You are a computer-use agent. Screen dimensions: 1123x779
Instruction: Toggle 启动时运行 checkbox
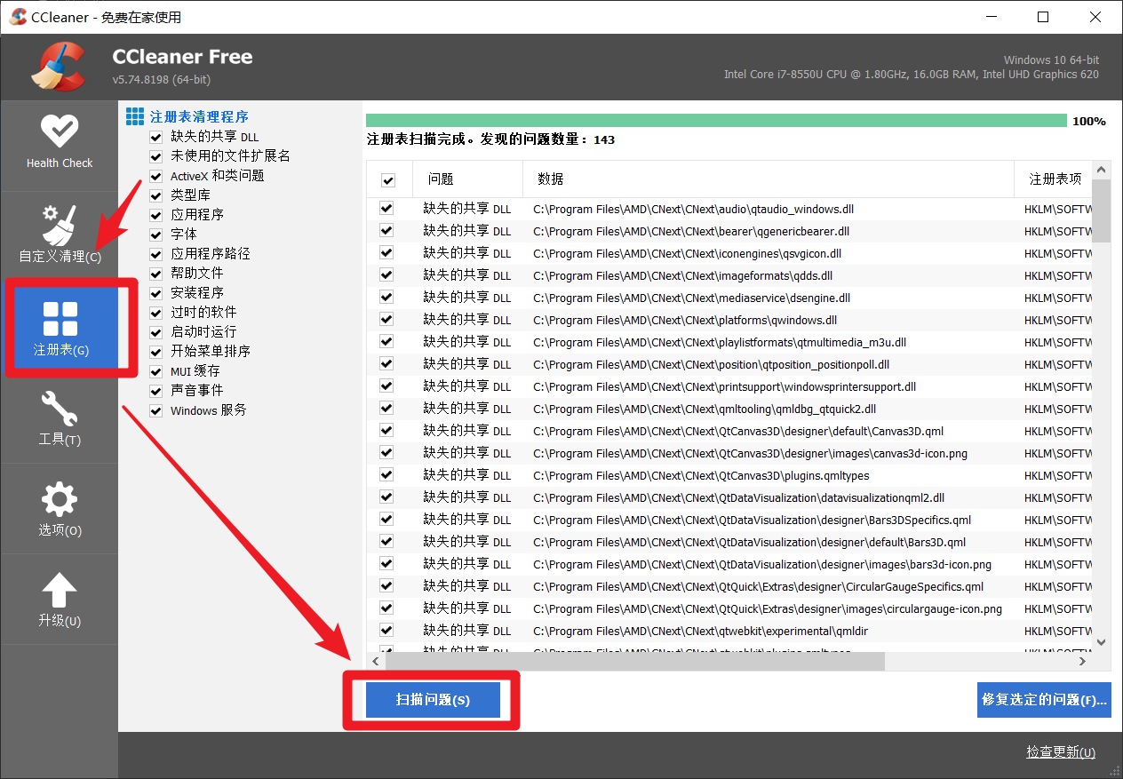click(156, 332)
